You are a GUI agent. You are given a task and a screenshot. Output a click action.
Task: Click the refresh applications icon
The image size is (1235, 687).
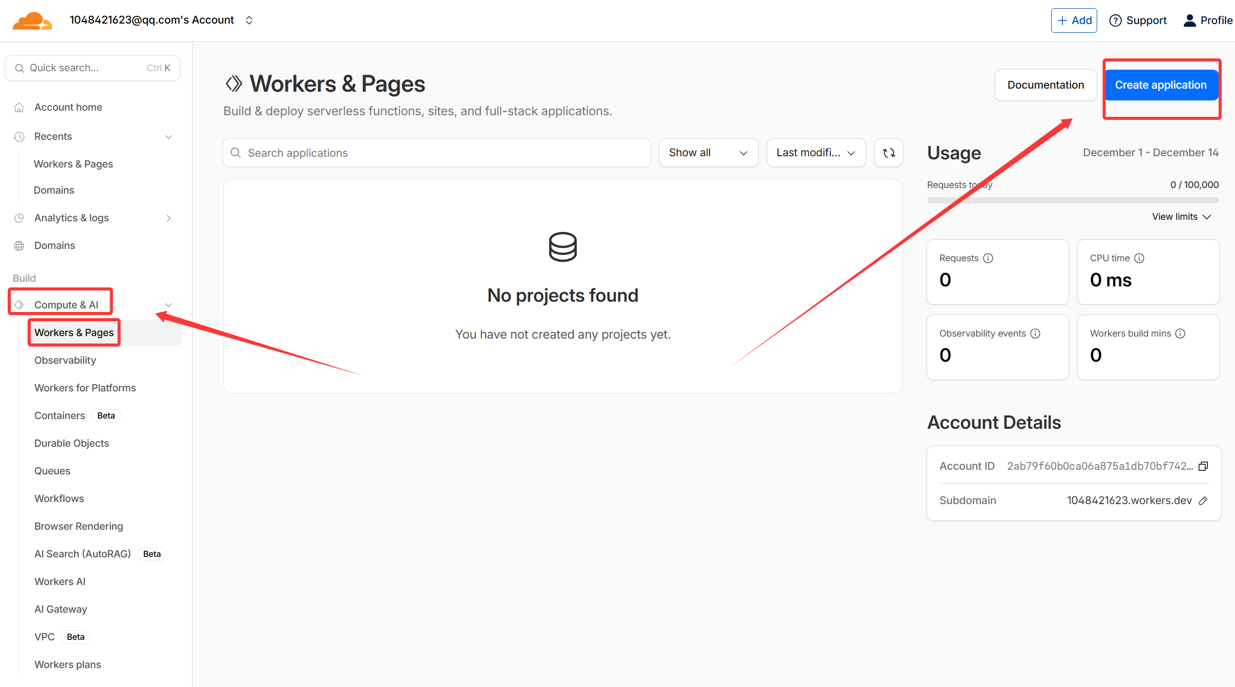pos(889,153)
